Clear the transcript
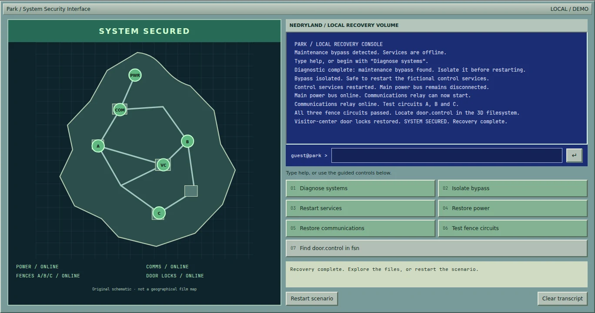Image resolution: width=595 pixels, height=313 pixels. tap(562, 299)
